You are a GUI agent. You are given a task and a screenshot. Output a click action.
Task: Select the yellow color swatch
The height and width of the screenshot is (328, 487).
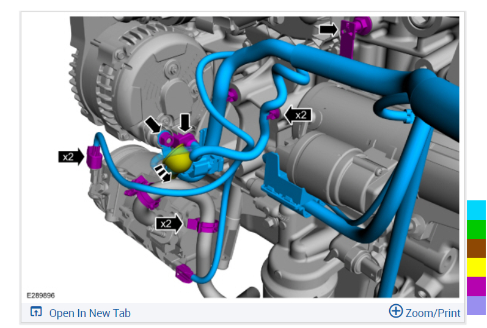click(x=477, y=267)
